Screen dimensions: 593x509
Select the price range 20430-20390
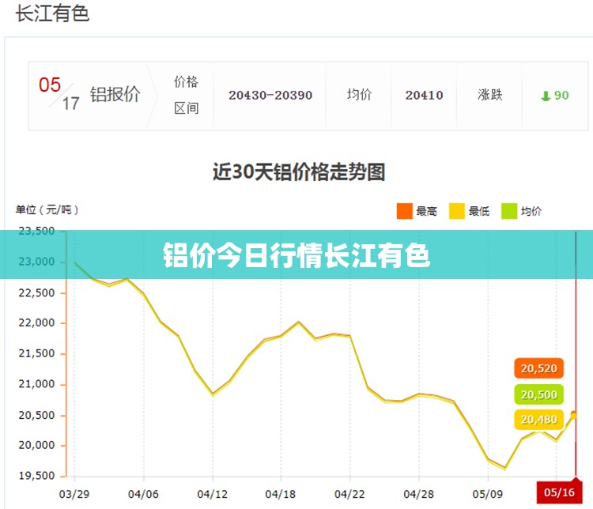tap(270, 96)
